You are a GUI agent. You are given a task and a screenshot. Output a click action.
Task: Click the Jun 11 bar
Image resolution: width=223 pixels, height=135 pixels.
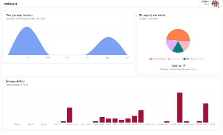(141, 117)
